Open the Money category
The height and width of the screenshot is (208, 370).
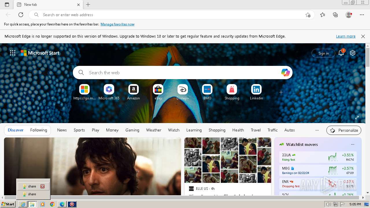tap(112, 130)
